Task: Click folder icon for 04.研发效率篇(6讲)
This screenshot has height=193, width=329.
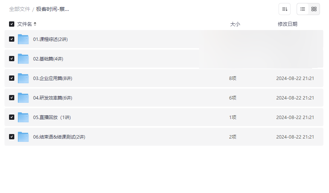Action: (x=23, y=98)
